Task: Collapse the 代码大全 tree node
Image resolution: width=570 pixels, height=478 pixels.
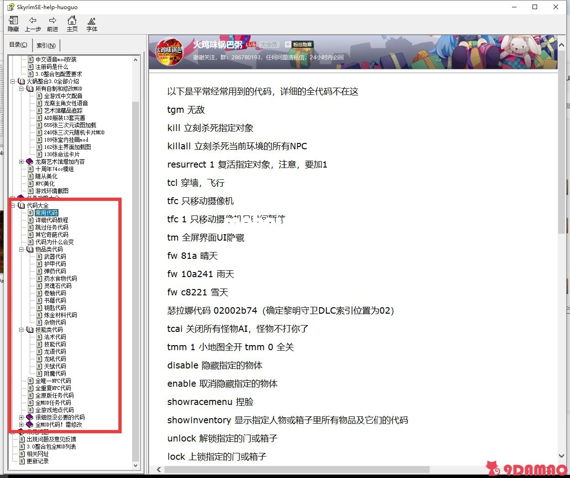Action: [x=13, y=205]
